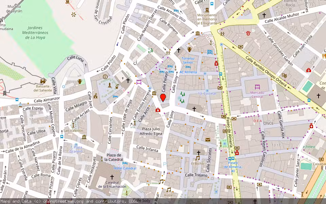Image resolution: width=326 pixels, height=204 pixels.
Task: Select the 'Baluarte del Saliente' label
Action: [43, 88]
